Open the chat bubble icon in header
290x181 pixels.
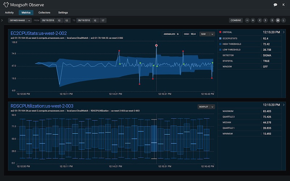275,5
